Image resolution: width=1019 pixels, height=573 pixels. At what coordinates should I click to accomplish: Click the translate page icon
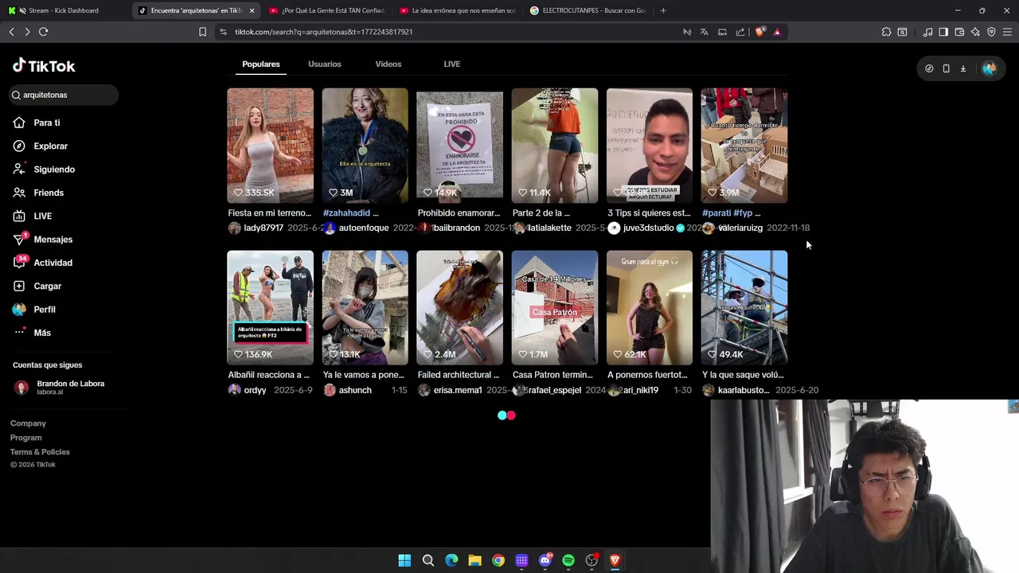(x=705, y=32)
